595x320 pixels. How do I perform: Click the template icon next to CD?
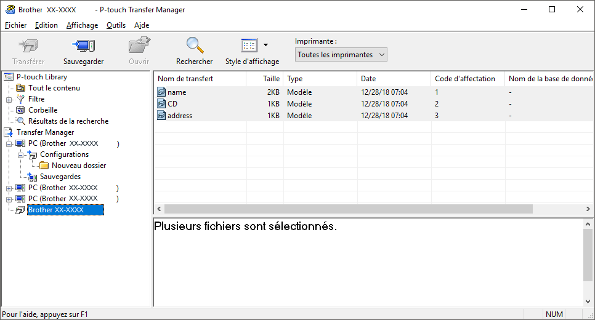pyautogui.click(x=161, y=103)
